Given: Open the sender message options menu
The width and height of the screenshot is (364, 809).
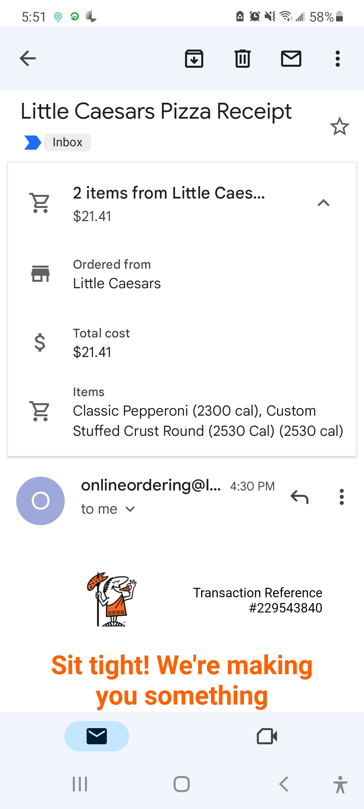Looking at the screenshot, I should [341, 497].
